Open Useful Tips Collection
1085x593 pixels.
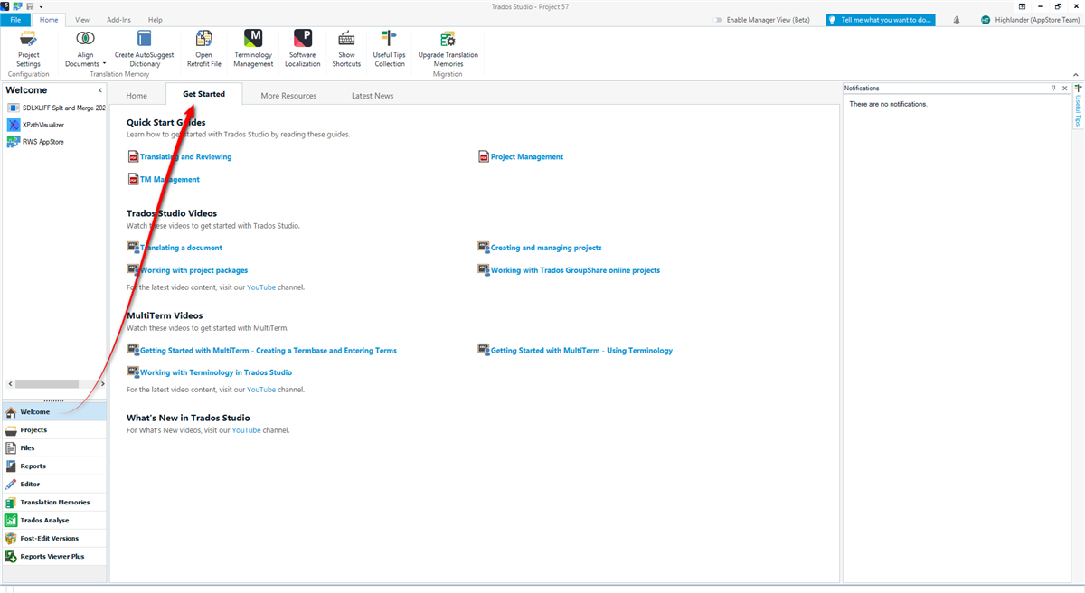coord(389,49)
